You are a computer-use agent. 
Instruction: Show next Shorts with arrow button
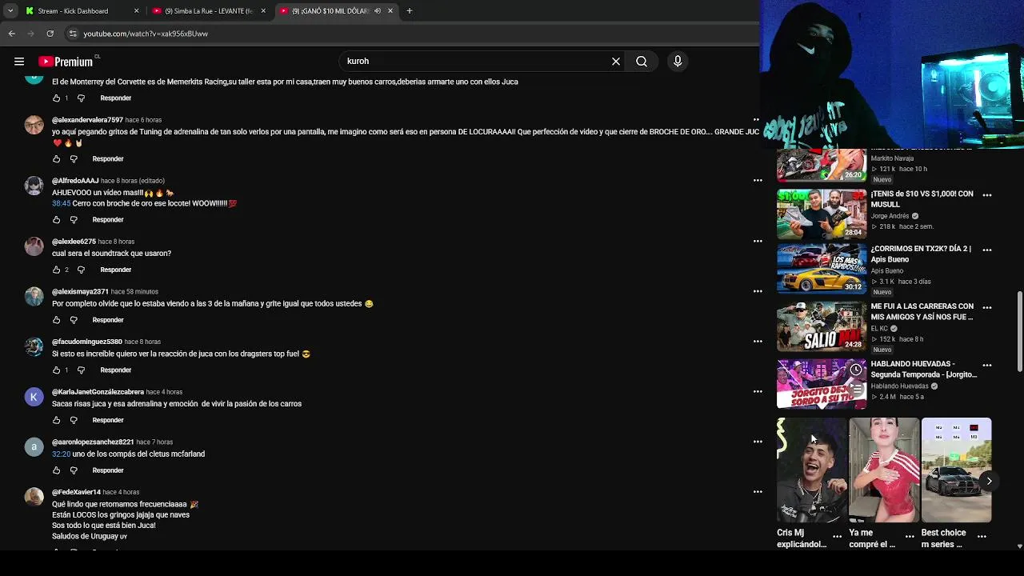pos(989,481)
